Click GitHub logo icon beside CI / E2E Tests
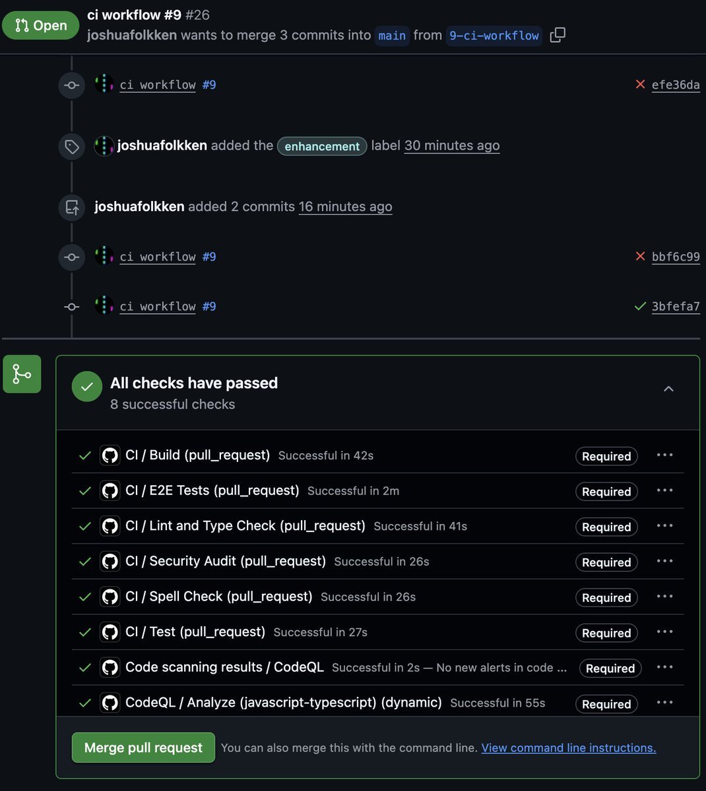Viewport: 706px width, 791px height. (110, 491)
